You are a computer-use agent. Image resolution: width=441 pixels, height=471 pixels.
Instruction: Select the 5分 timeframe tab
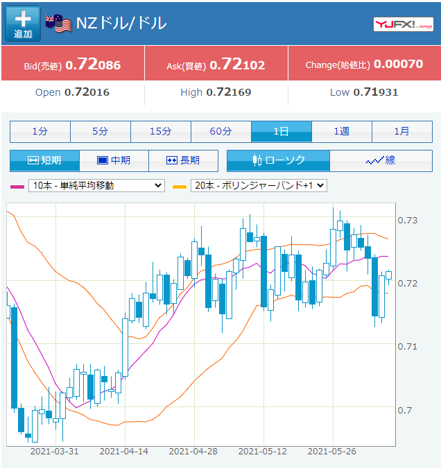click(x=101, y=132)
